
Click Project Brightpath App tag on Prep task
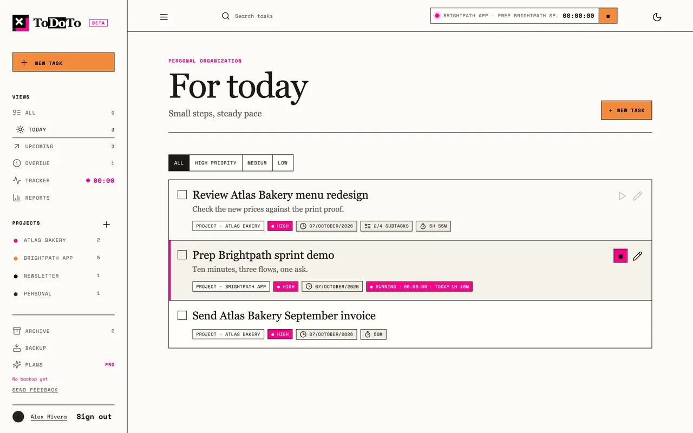pyautogui.click(x=231, y=286)
